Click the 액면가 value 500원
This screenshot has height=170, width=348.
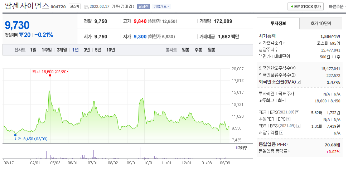click(x=325, y=57)
